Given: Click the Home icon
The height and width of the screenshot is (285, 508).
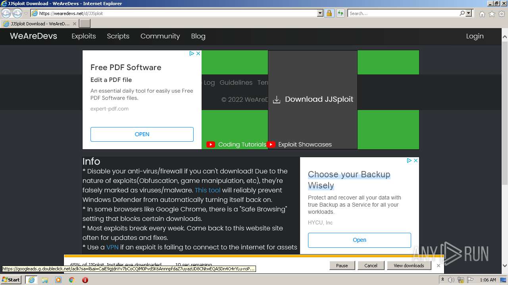Looking at the screenshot, I should coord(482,14).
